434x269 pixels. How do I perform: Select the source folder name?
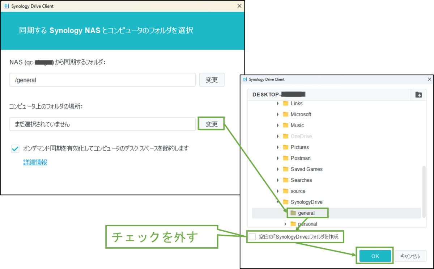click(x=298, y=191)
